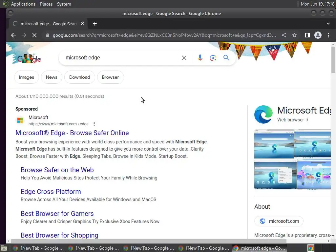Go back to the previous page
Screen dimensions: 336x252
pyautogui.click(x=13, y=35)
